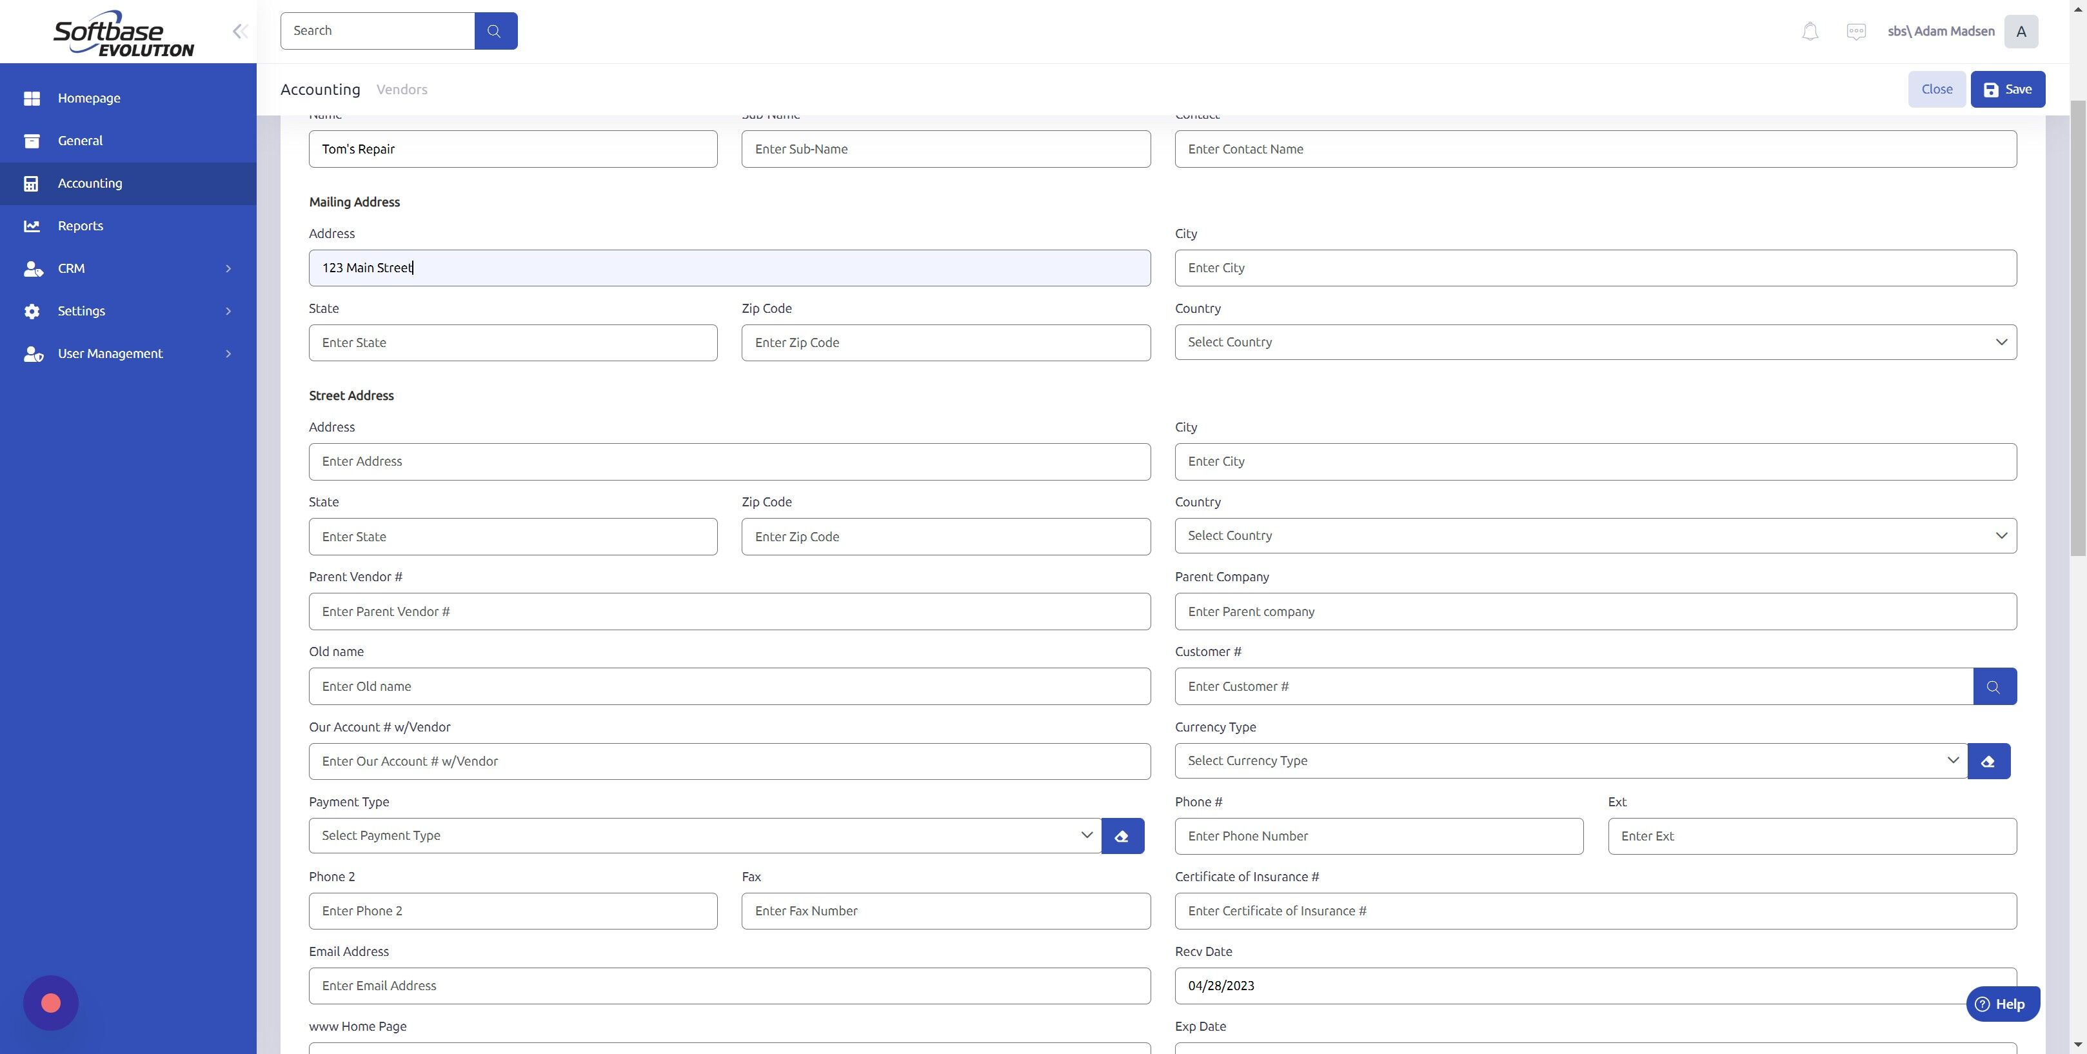Screen dimensions: 2087x1054
Task: Clear Currency Type with the eraser button
Action: tap(1989, 761)
